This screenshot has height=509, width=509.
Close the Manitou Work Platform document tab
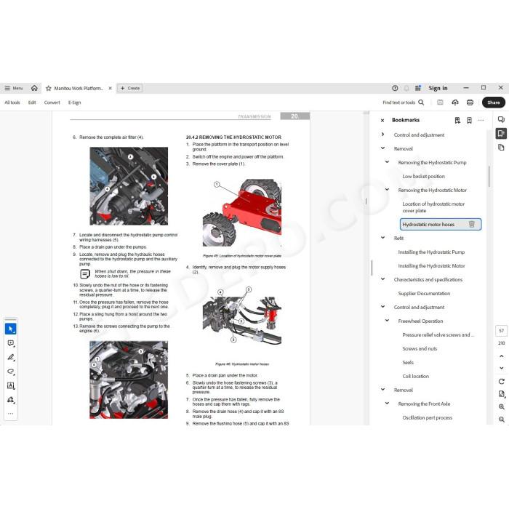110,88
